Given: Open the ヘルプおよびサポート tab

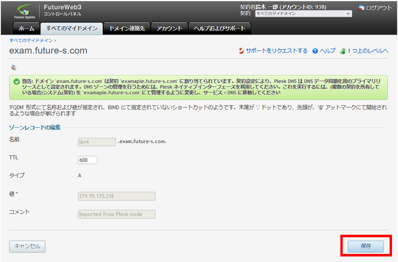Looking at the screenshot, I should [x=219, y=29].
